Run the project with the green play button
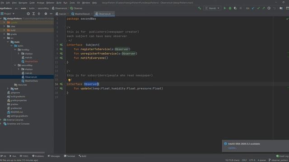The height and width of the screenshot is (162, 289). 225,8
